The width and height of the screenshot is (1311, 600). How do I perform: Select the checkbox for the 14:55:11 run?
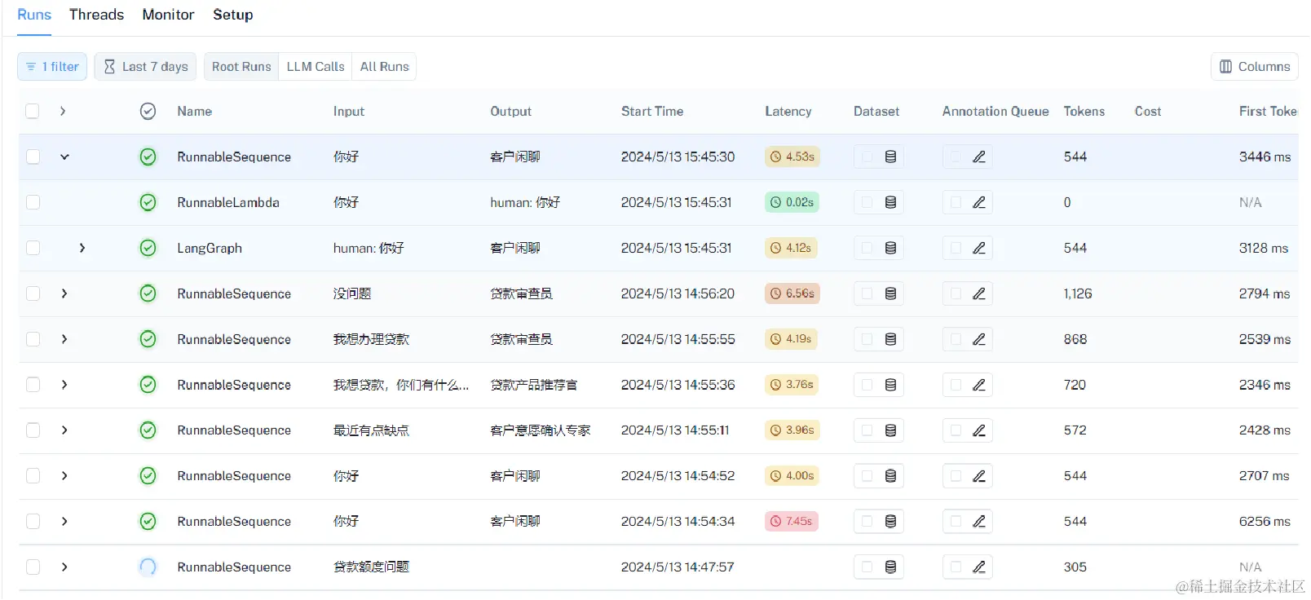click(33, 430)
